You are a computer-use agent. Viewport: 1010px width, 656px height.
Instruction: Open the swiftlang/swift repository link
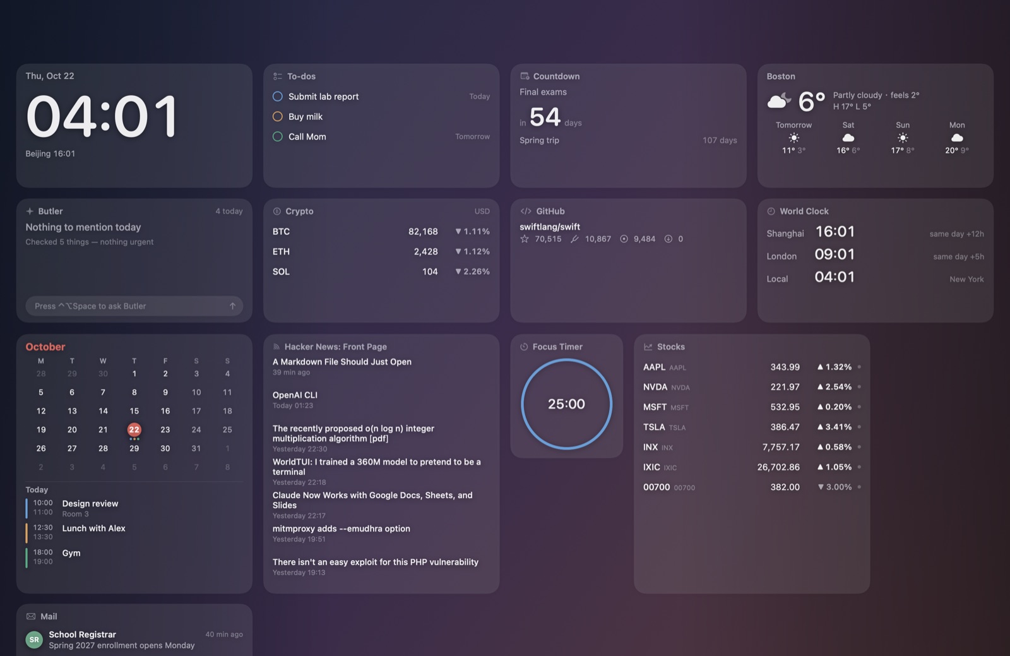[x=550, y=227]
